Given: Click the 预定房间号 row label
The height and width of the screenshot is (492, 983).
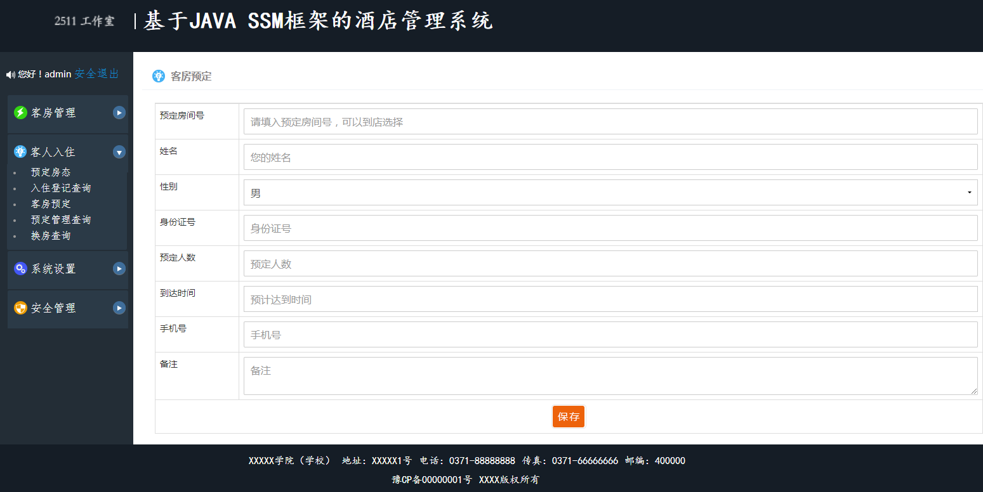Looking at the screenshot, I should [182, 115].
